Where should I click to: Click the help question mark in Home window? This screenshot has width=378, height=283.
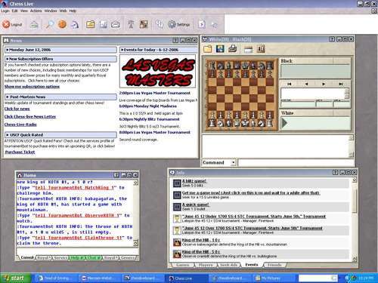pos(116,175)
